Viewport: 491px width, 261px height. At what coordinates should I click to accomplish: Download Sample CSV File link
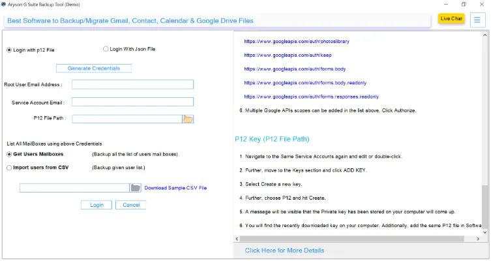point(175,188)
